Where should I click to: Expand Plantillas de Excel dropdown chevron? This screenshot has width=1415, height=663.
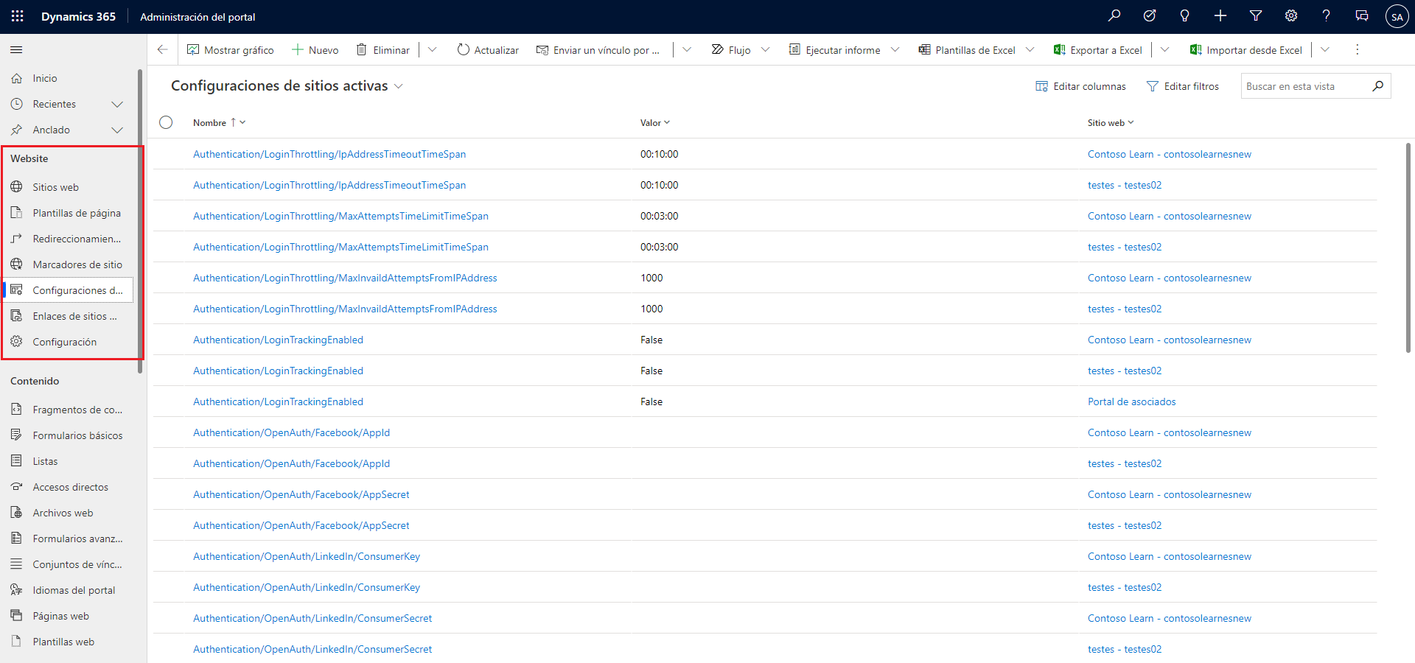1030,49
